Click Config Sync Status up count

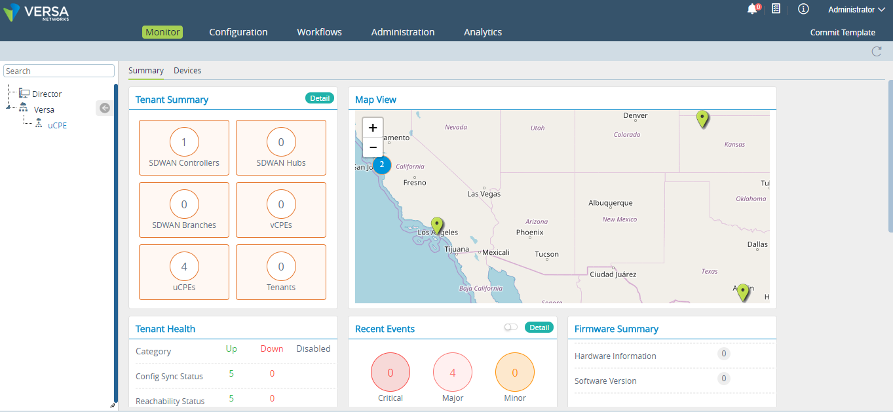231,373
